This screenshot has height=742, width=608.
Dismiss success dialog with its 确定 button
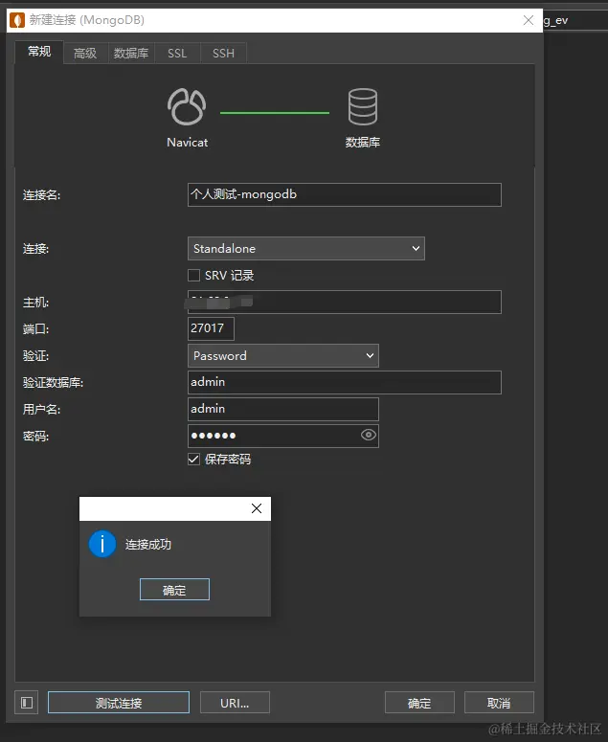click(174, 590)
